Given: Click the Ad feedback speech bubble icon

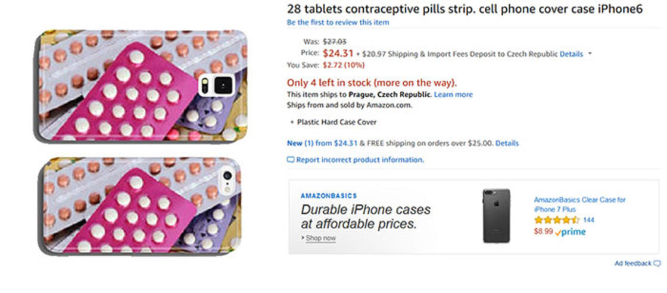Looking at the screenshot, I should point(657,263).
